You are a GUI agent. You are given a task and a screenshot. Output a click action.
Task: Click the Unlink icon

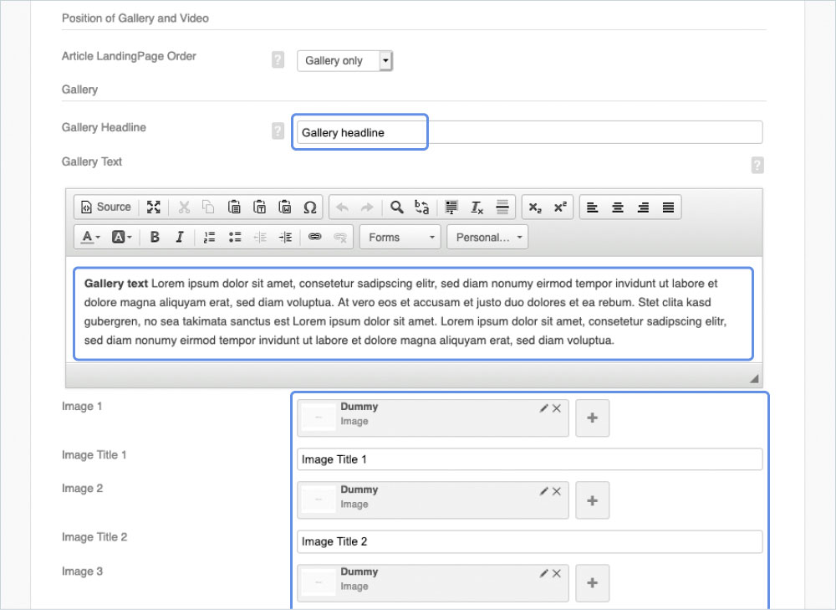click(340, 237)
